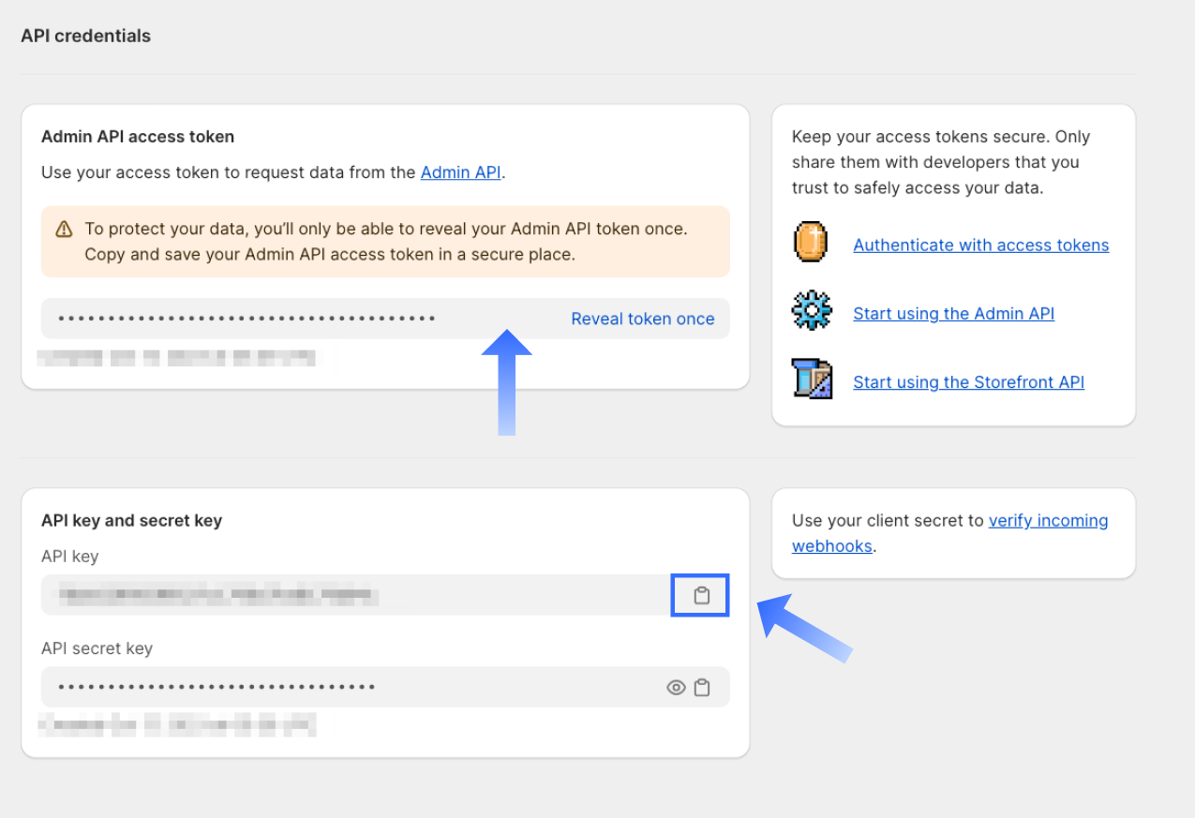Follow the verify incoming webhooks link
Screen dimensions: 1195x818
[x=1048, y=521]
